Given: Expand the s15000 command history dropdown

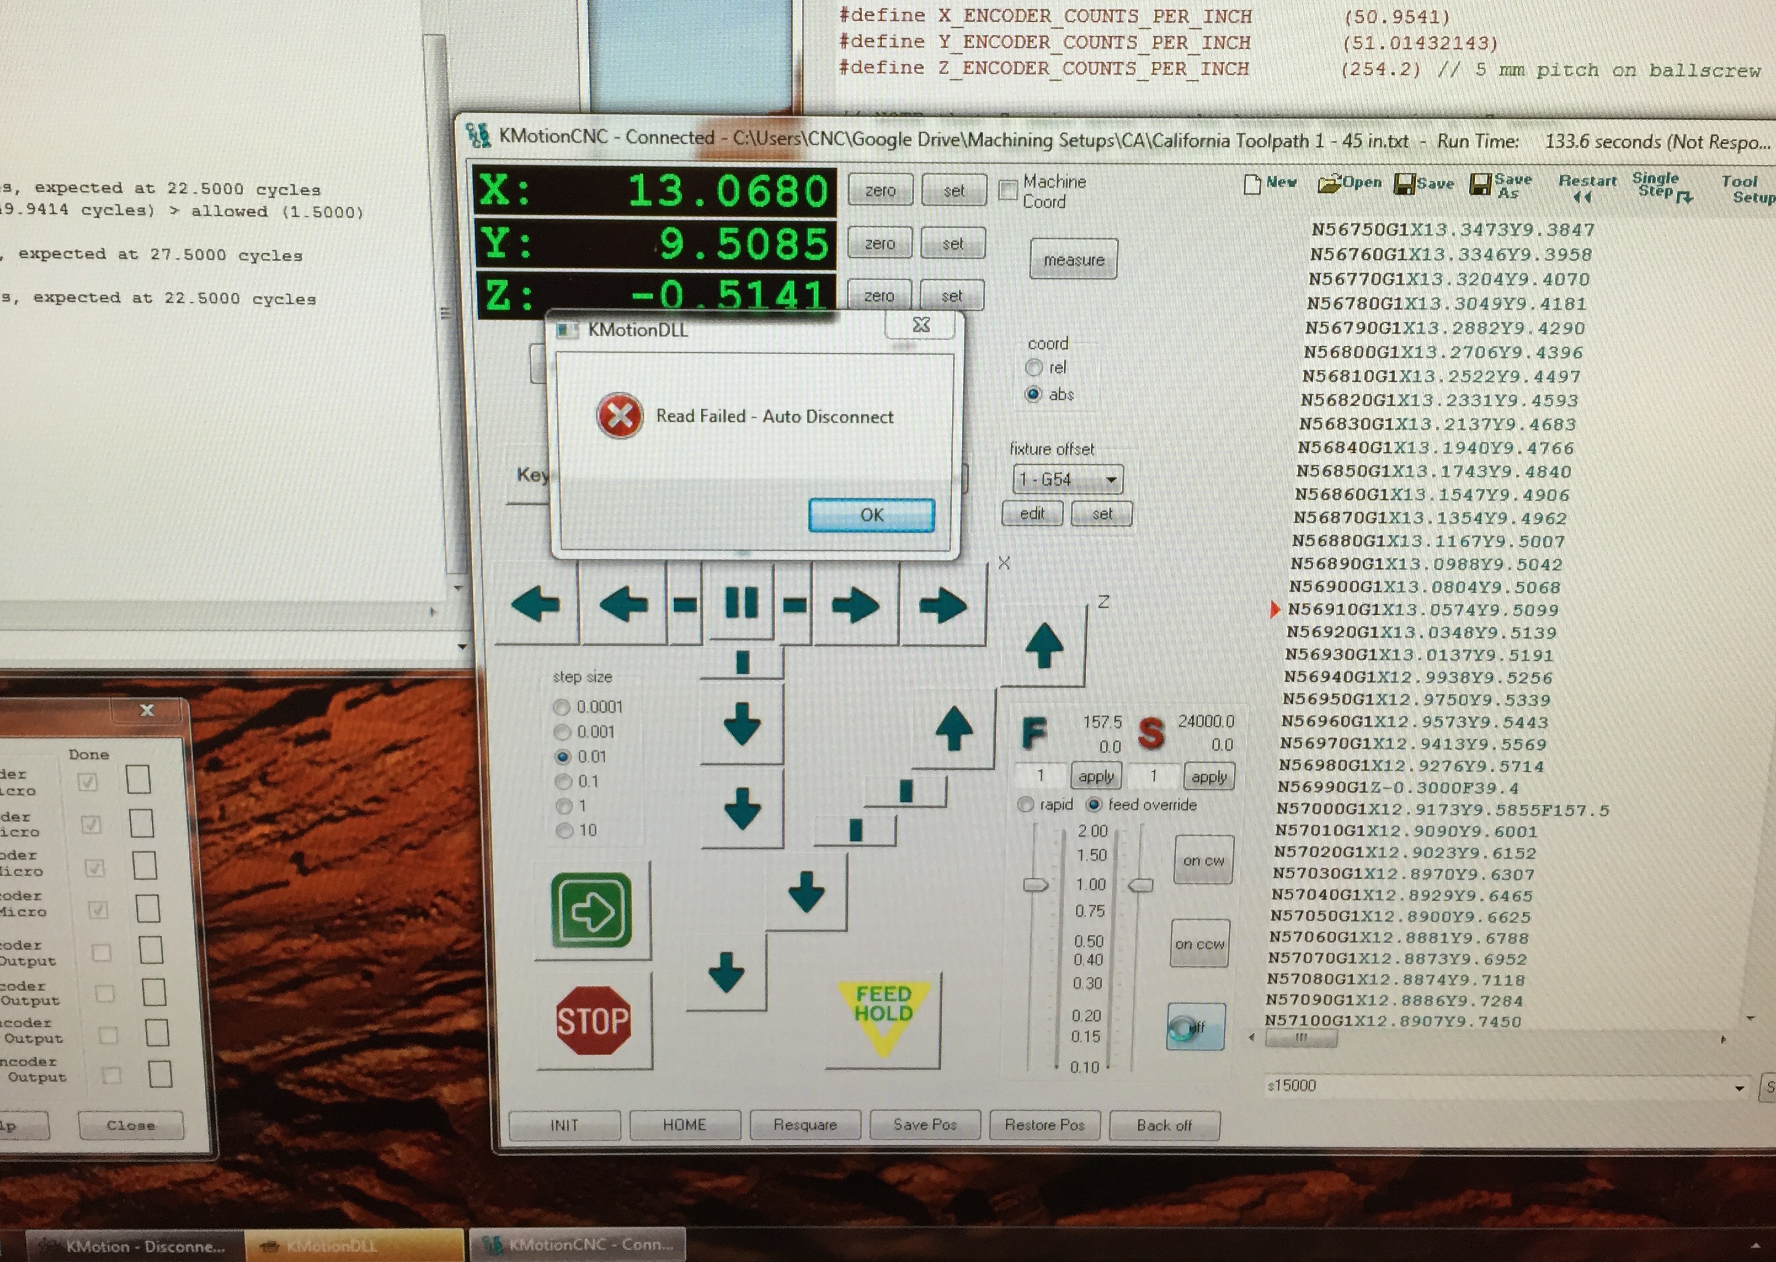Looking at the screenshot, I should 1738,1088.
